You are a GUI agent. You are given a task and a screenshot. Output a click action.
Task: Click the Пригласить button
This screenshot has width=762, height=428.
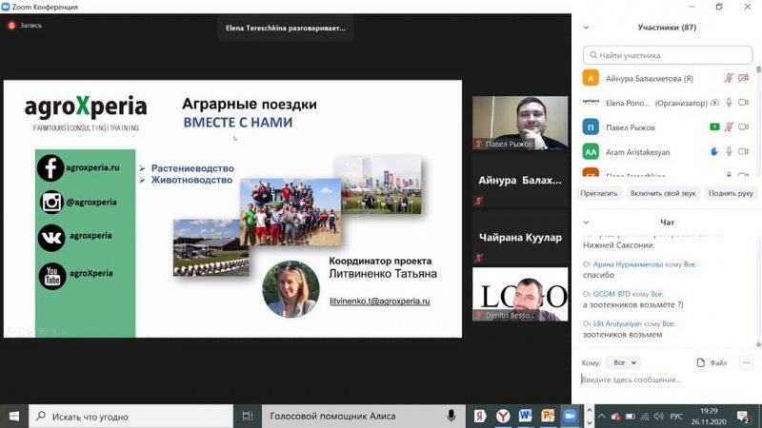(599, 193)
